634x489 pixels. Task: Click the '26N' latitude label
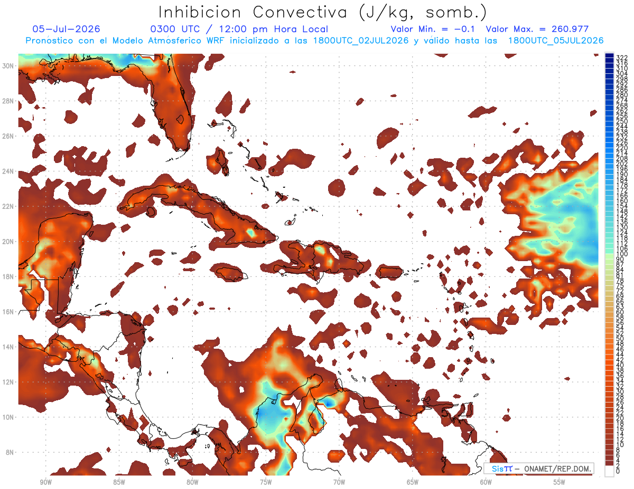(x=8, y=136)
